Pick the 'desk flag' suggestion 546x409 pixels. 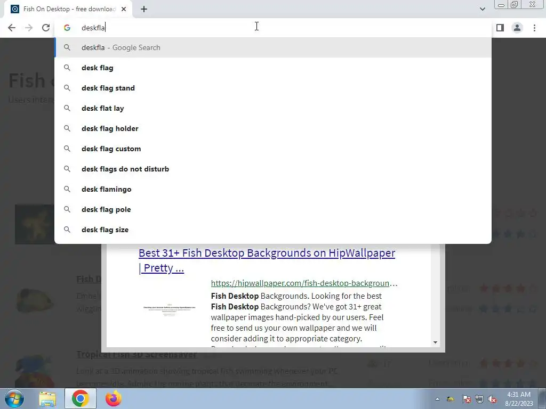point(273,68)
